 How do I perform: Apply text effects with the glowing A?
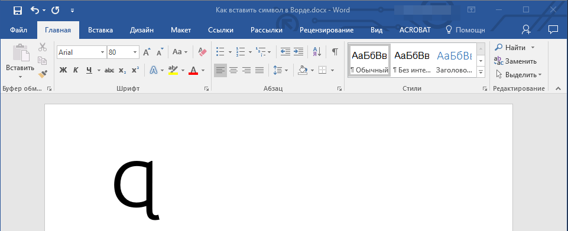coord(154,70)
